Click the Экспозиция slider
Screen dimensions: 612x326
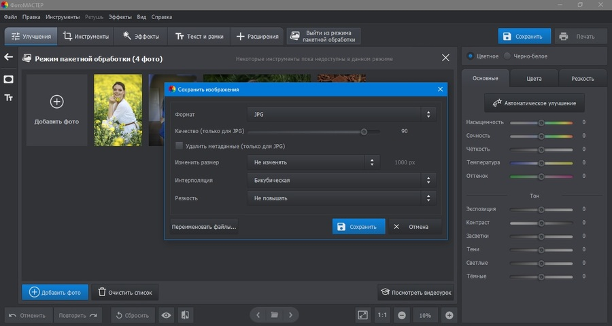541,209
